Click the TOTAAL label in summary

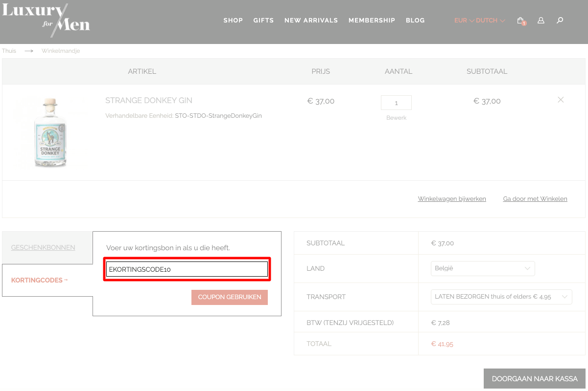coord(319,344)
